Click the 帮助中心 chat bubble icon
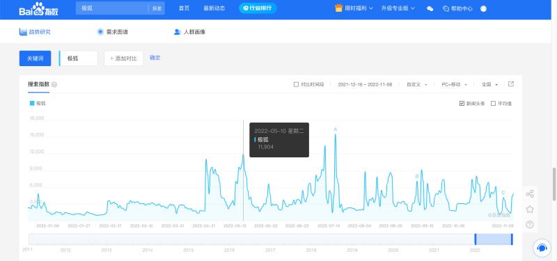 [x=446, y=8]
